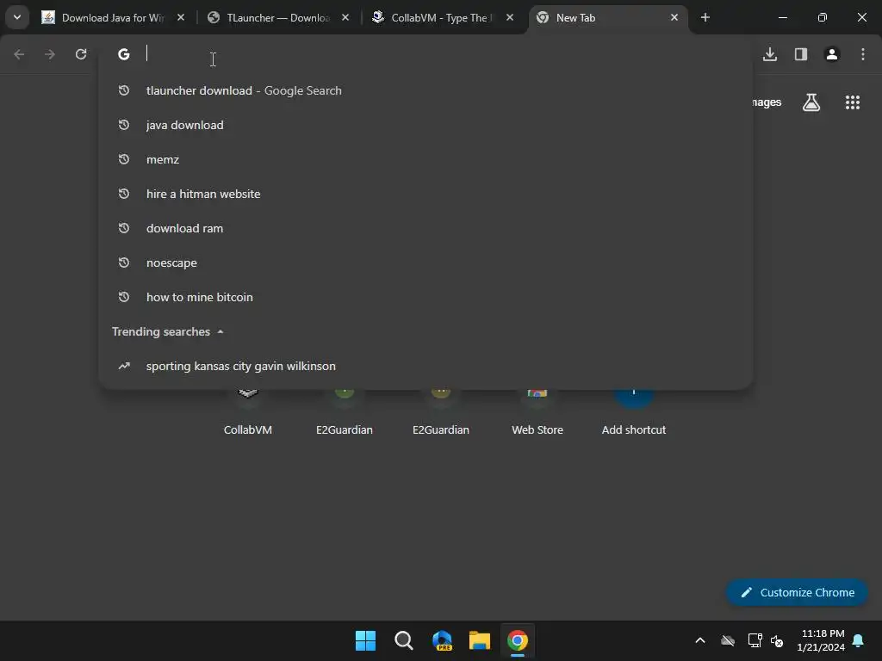Close the New Tab tab
The image size is (882, 661).
(x=674, y=17)
